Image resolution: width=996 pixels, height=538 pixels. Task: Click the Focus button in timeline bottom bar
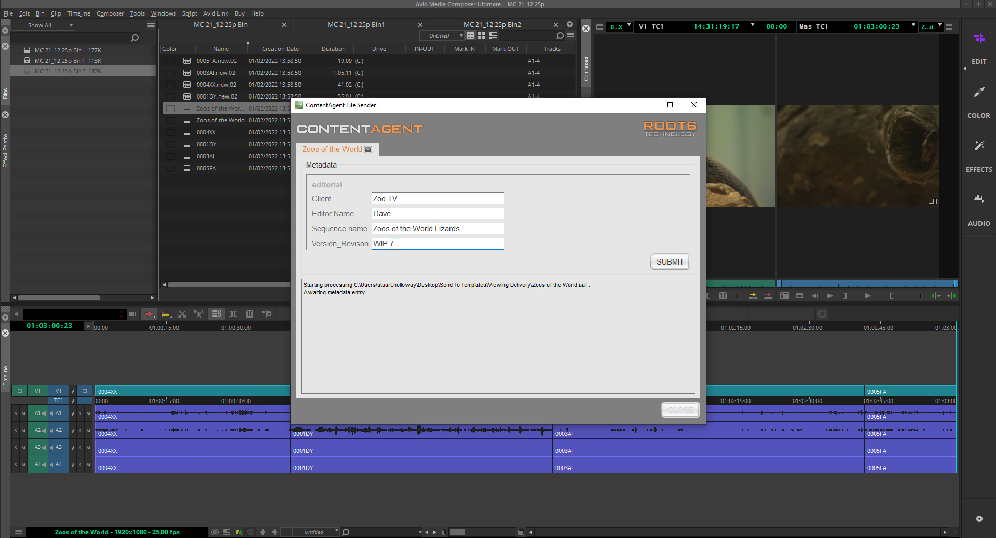pyautogui.click(x=215, y=532)
